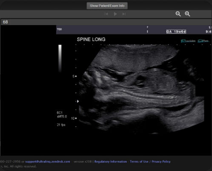This screenshot has width=212, height=171.
Task: Click the Precision imaging logo icon
Action: click(188, 41)
